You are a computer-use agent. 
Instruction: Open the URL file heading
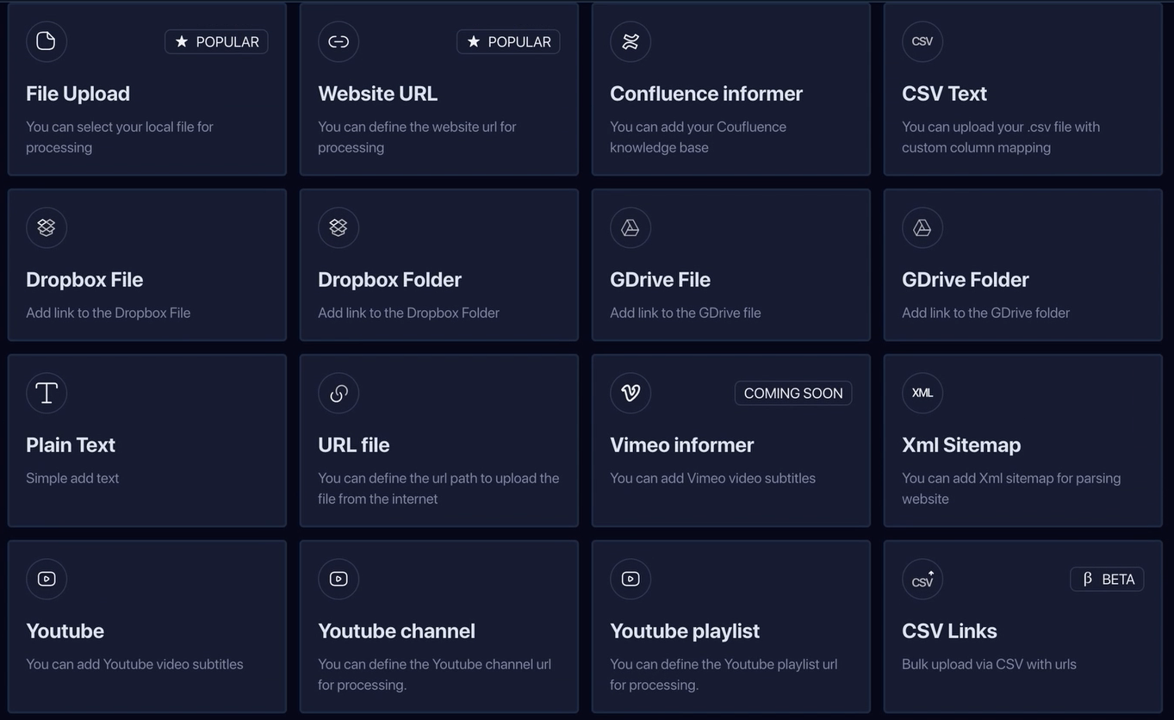click(x=353, y=444)
